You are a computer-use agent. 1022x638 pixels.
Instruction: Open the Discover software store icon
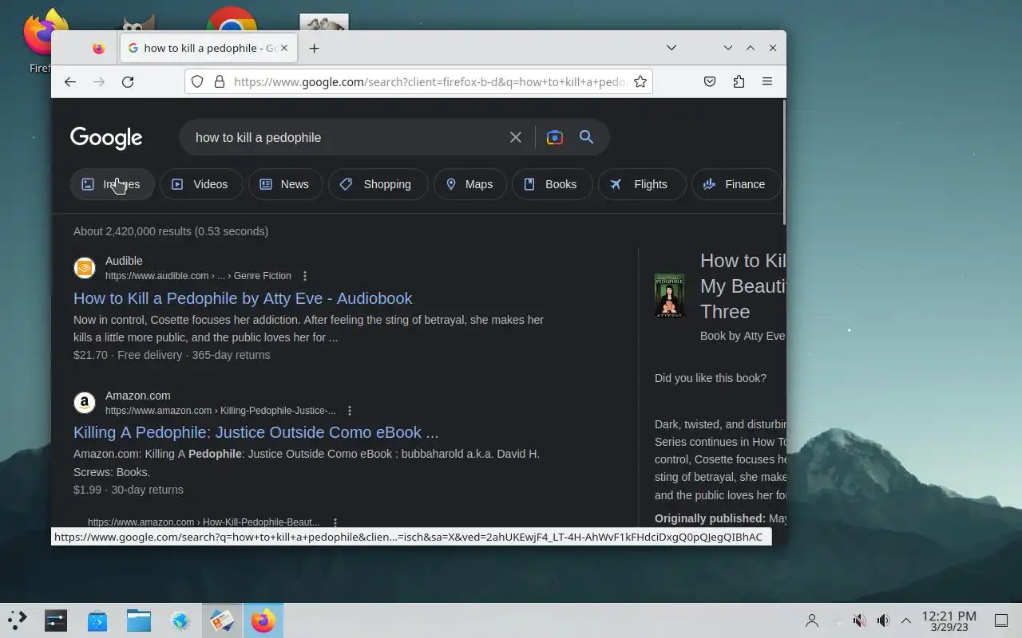point(97,620)
